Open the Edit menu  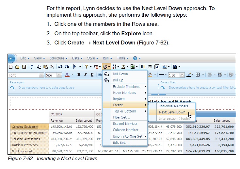[24, 58]
